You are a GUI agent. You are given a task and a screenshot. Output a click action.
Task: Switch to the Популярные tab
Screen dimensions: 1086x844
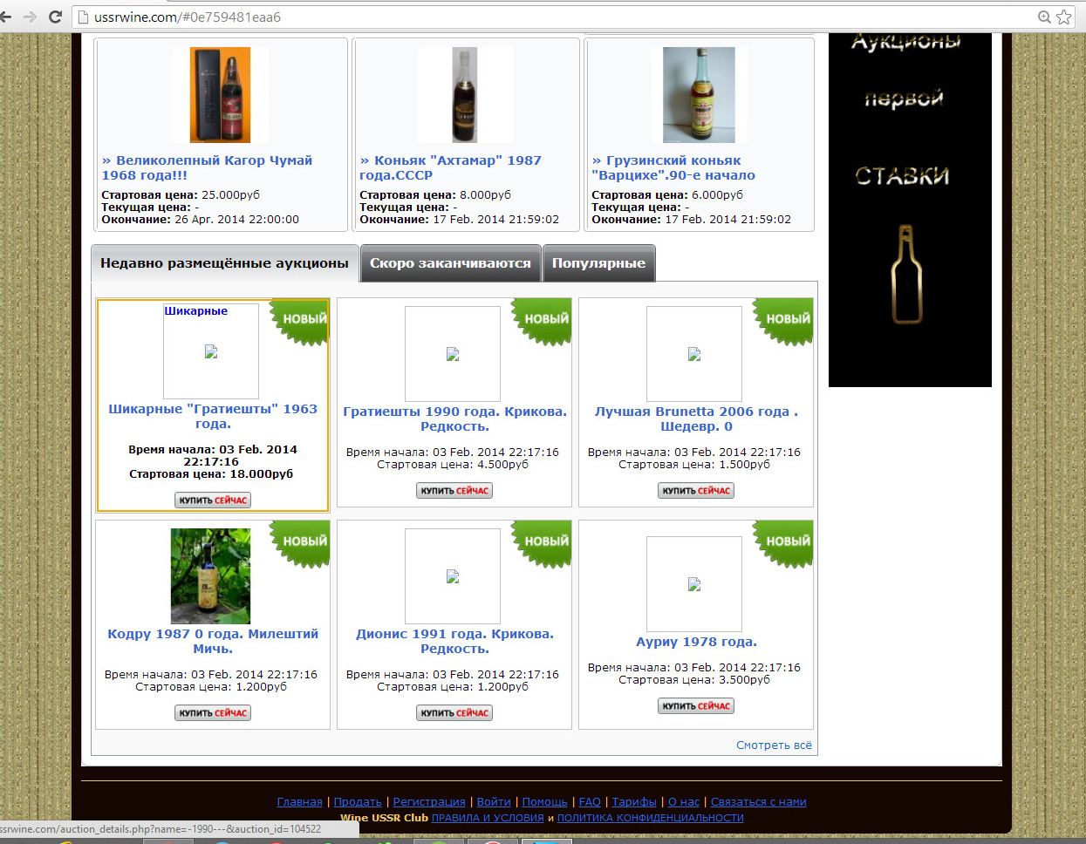(598, 263)
